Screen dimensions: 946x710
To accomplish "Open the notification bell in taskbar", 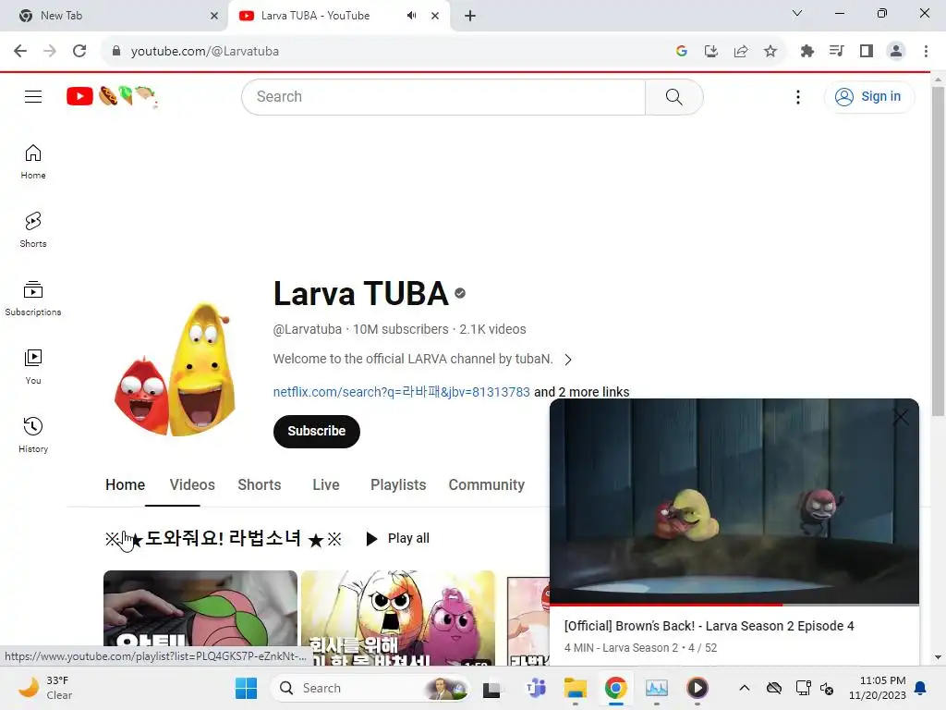I will [921, 688].
